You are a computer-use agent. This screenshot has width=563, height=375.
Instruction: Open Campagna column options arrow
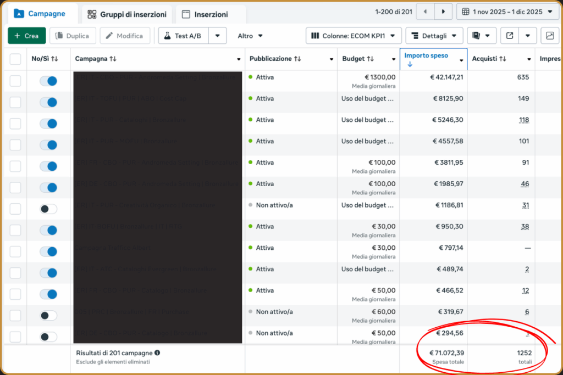(239, 59)
